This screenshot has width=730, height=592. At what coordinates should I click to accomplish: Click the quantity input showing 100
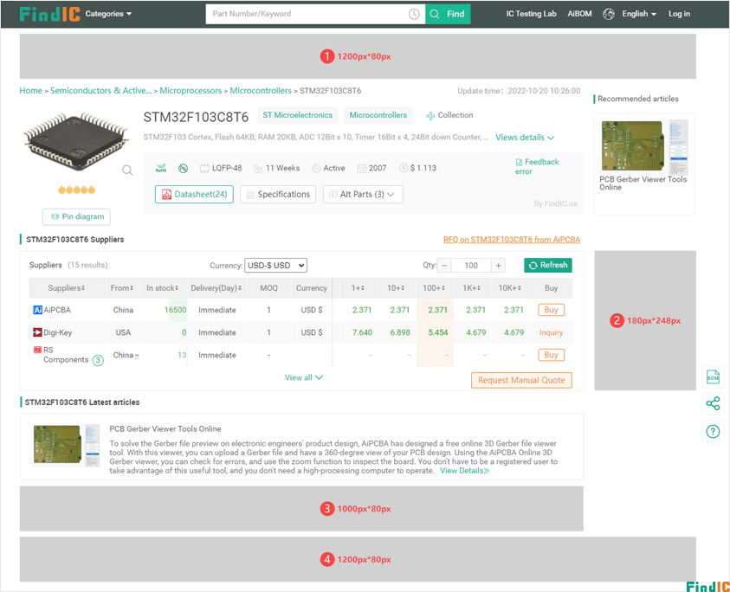coord(471,266)
